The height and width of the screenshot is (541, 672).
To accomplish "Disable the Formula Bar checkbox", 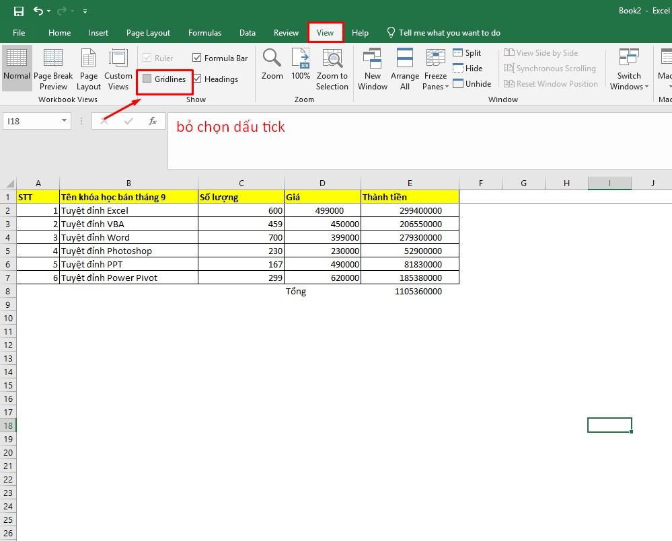I will tap(197, 58).
